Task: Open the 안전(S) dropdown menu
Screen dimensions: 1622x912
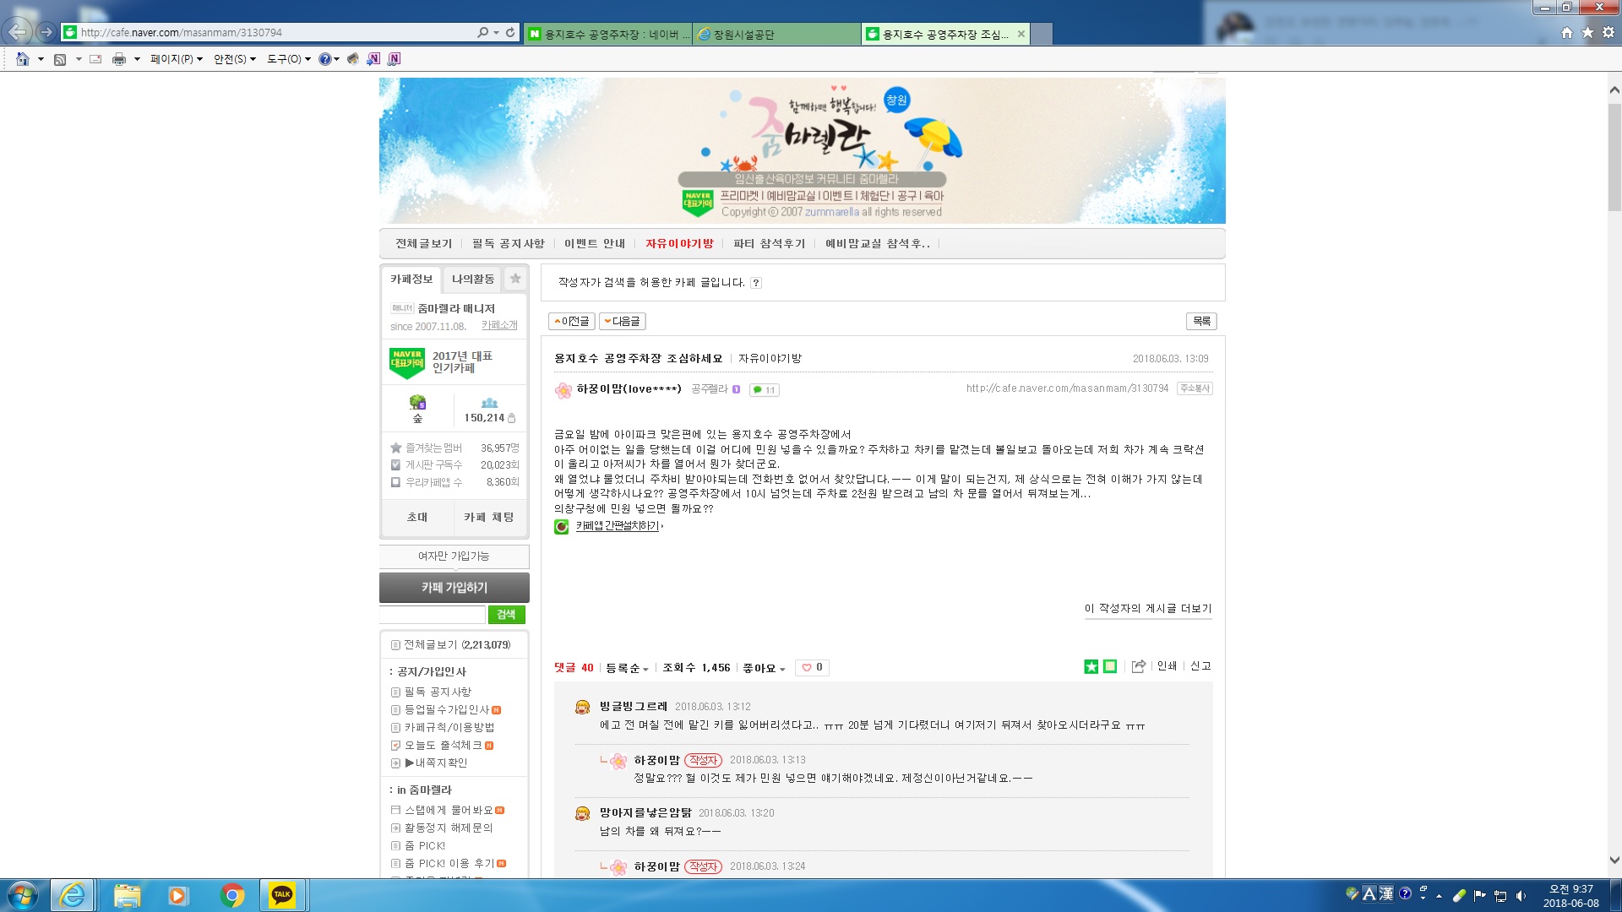Action: click(235, 59)
